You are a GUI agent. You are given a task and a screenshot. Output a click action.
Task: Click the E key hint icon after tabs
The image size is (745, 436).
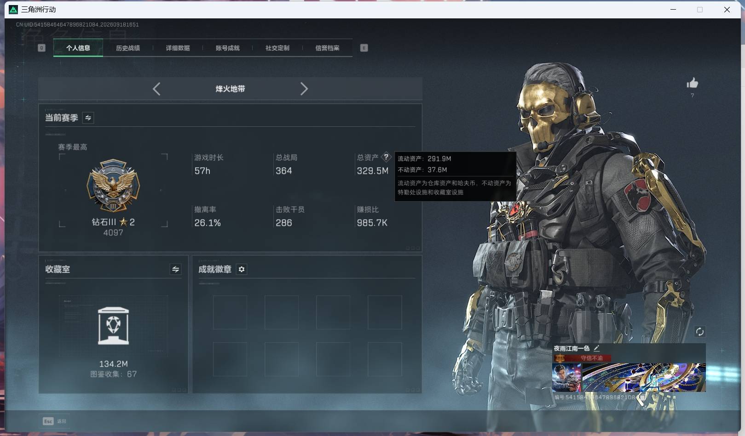coord(364,48)
